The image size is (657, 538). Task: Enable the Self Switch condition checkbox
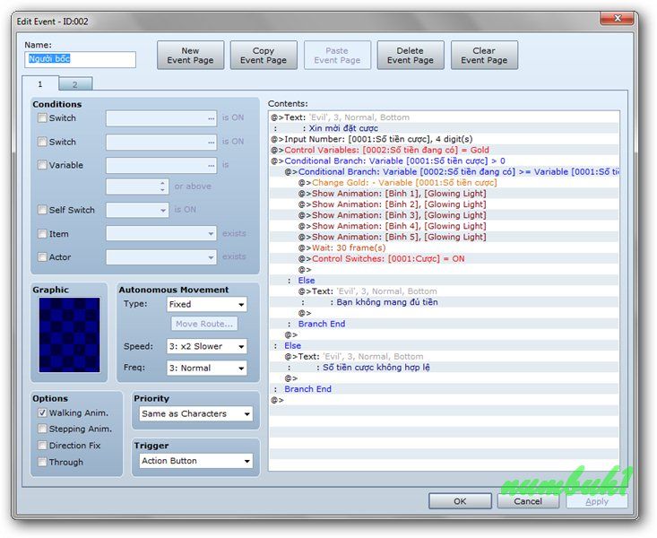42,210
